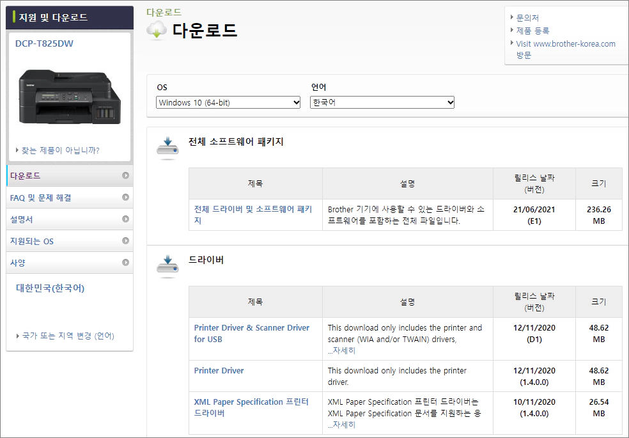629x438 pixels.
Task: Open the Printer Driver download link
Action: tap(219, 371)
